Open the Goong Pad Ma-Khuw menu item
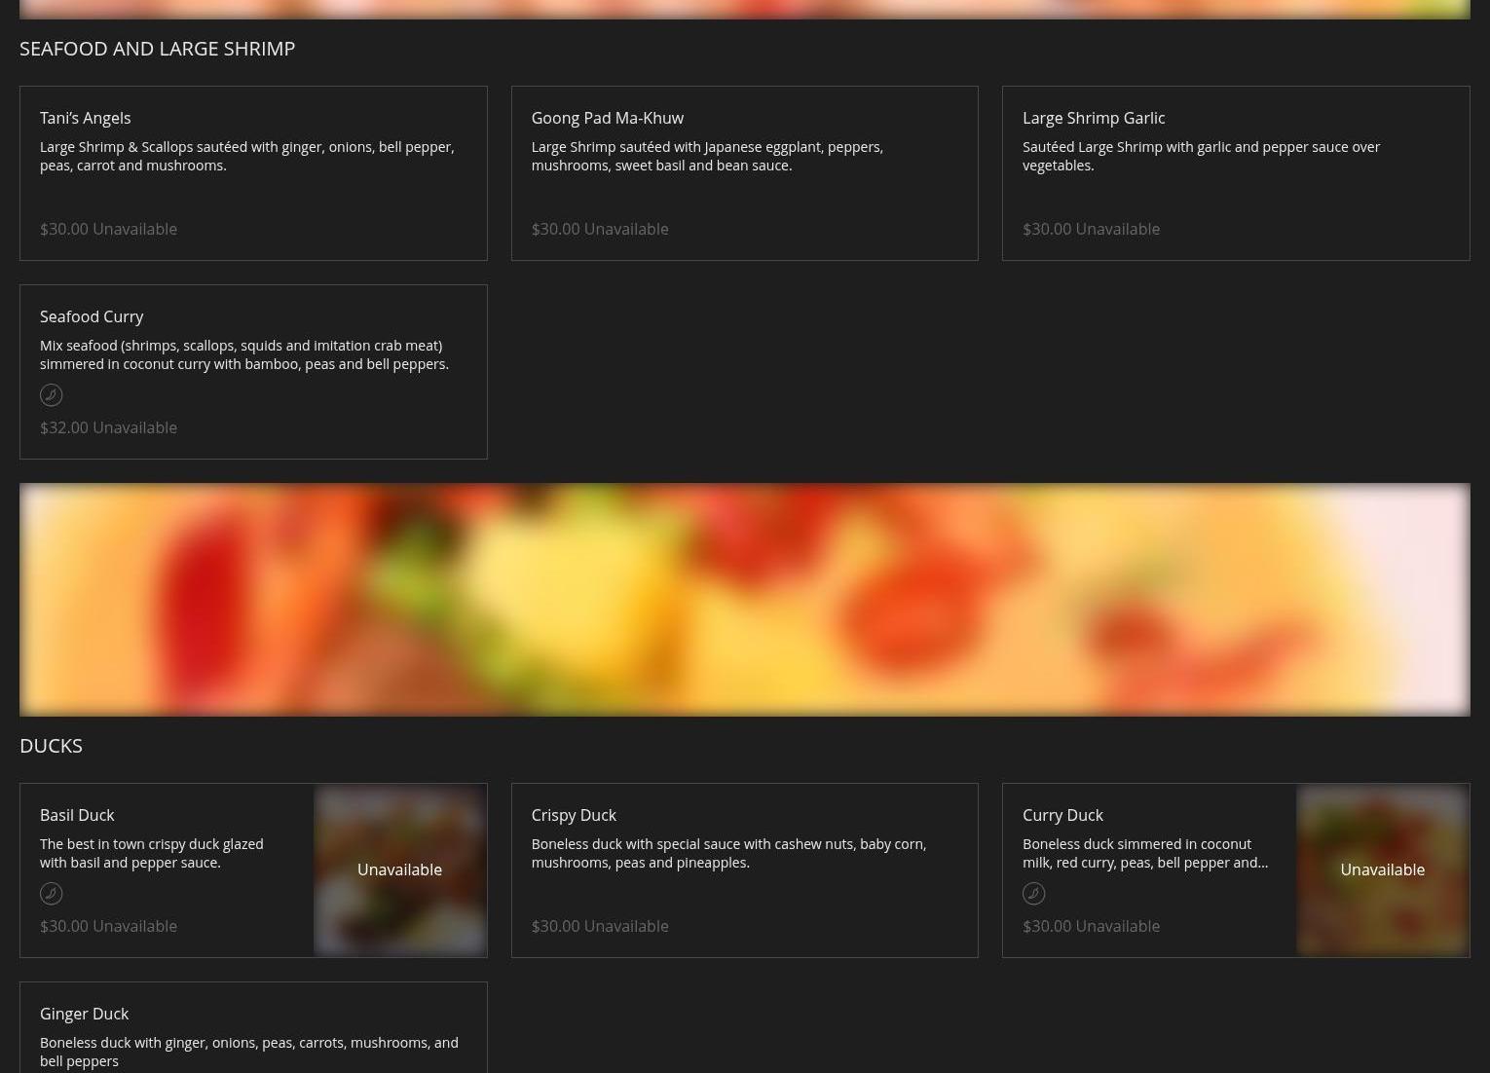1490x1073 pixels. 745,173
